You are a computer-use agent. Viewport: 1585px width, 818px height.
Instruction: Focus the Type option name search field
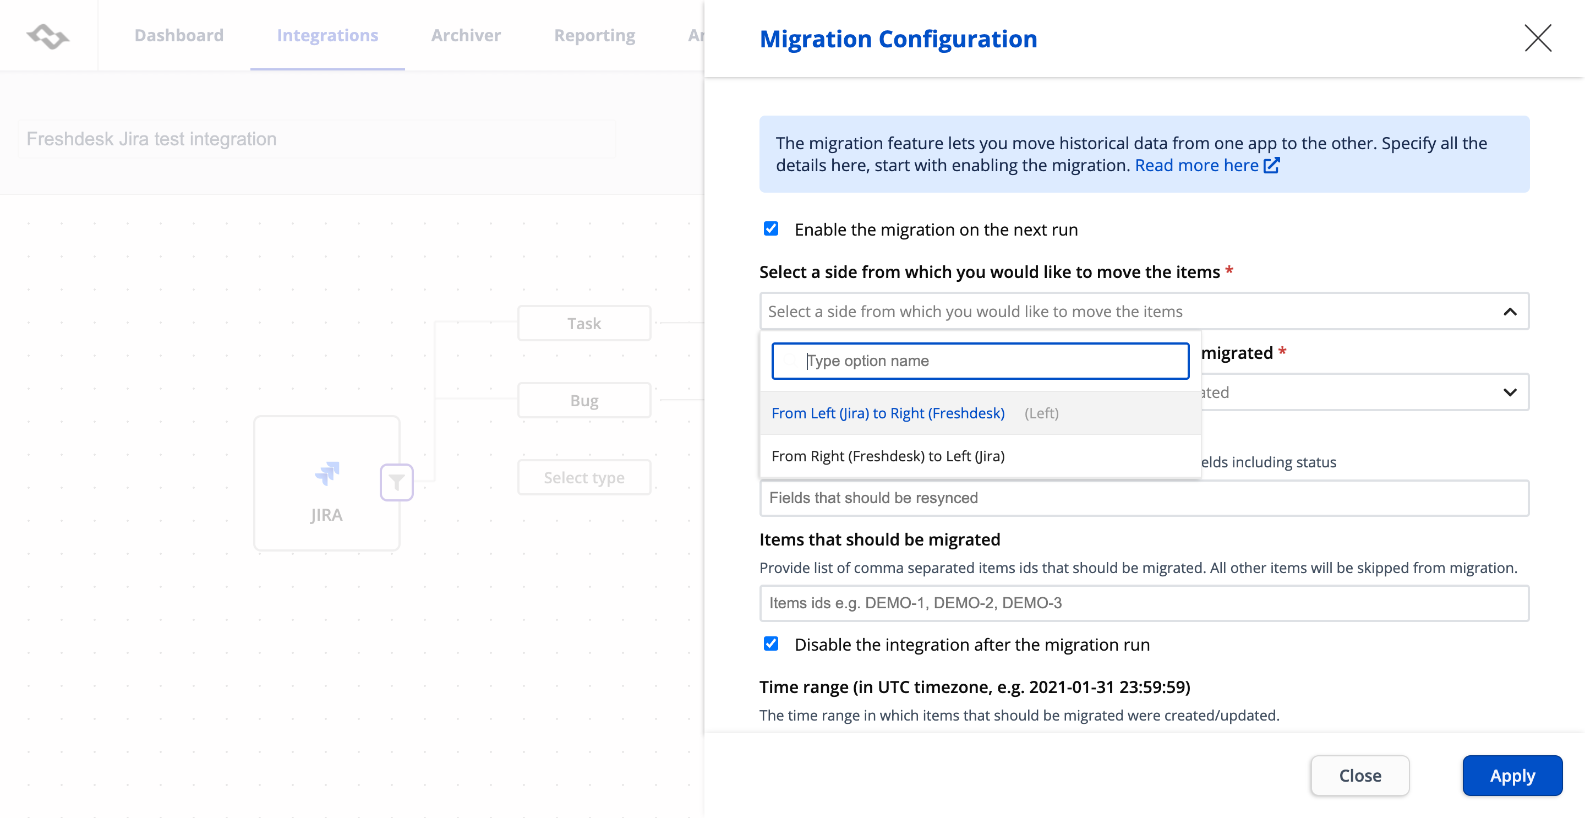pyautogui.click(x=980, y=361)
